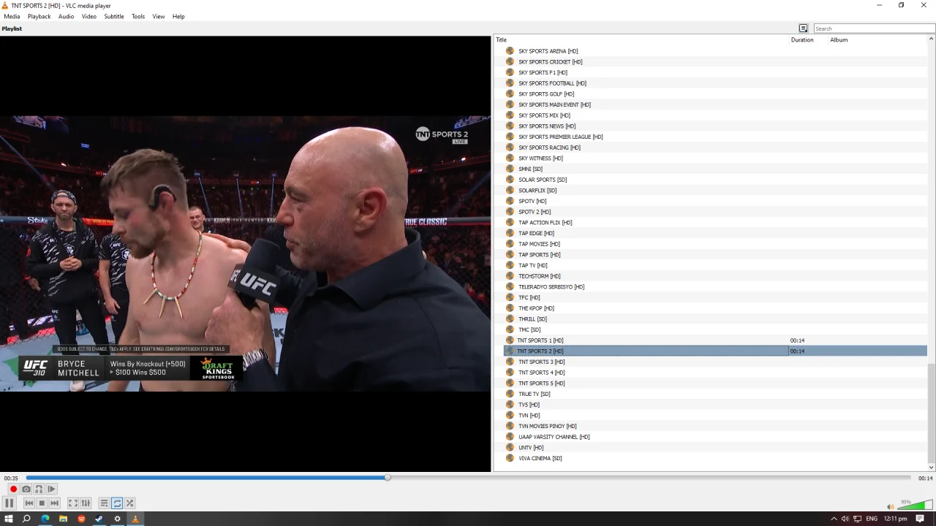Image resolution: width=936 pixels, height=526 pixels.
Task: Toggle random shuffle playback
Action: (129, 503)
